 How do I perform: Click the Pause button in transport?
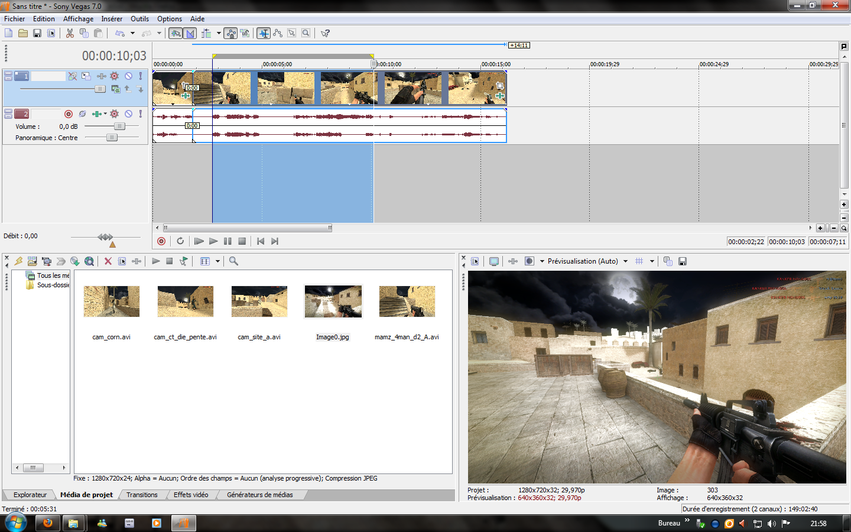point(228,241)
